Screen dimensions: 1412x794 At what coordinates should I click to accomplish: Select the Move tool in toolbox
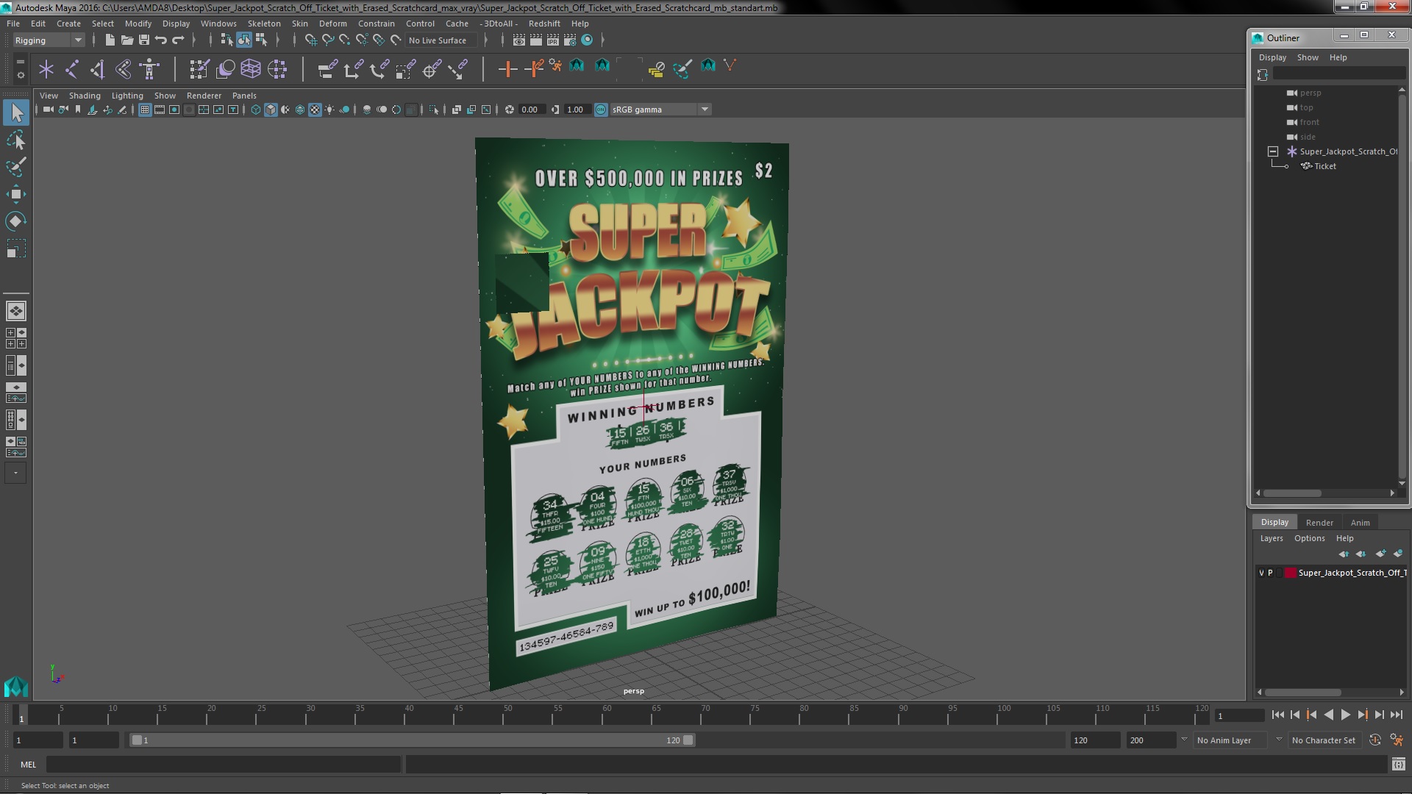(x=15, y=194)
